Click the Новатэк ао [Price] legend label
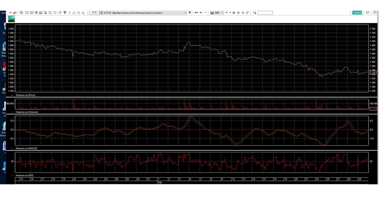This screenshot has width=379, height=213. [25, 95]
